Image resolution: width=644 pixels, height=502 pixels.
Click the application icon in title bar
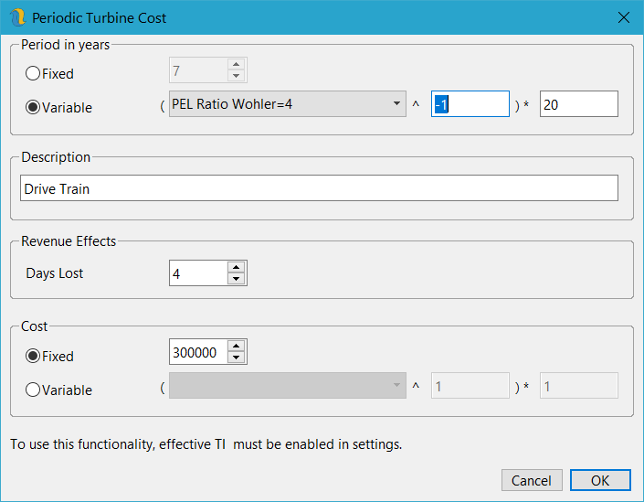tap(17, 17)
